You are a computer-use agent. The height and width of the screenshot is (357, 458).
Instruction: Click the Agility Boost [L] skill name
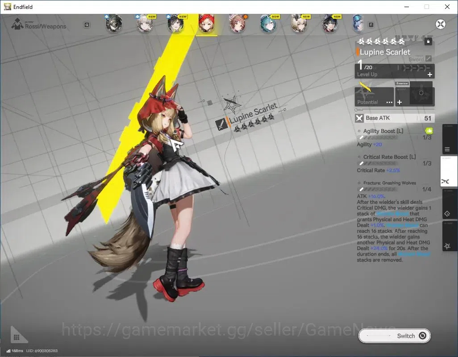coord(383,131)
